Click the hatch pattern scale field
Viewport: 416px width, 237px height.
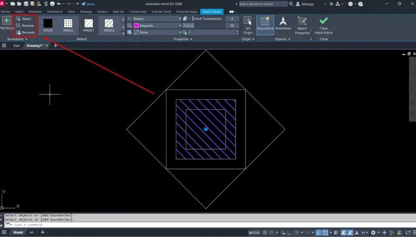(211, 32)
